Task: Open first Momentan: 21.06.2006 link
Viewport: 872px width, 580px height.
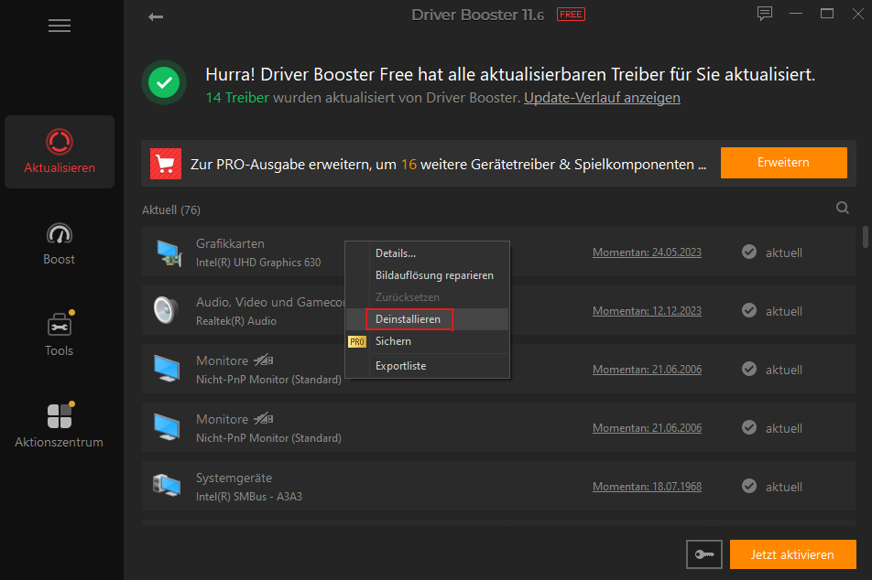Action: (x=647, y=370)
